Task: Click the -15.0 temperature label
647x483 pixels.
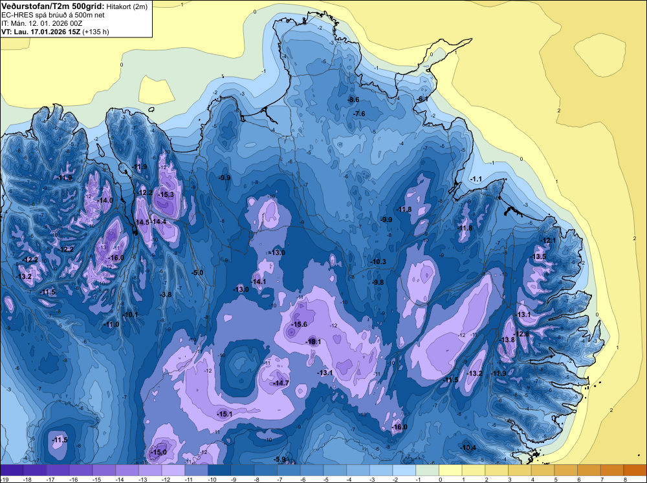Action: pyautogui.click(x=159, y=452)
